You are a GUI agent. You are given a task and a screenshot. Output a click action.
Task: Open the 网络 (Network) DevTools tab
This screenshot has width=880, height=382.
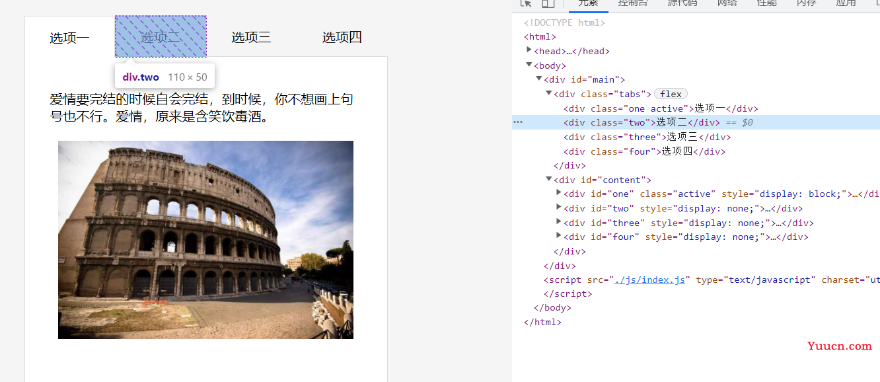coord(727,4)
